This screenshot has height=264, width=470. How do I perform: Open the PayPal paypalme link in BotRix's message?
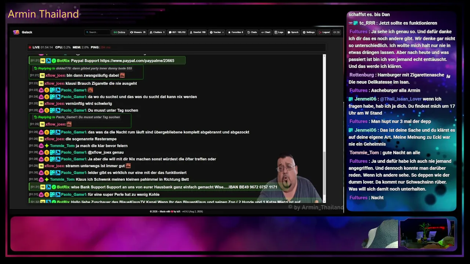tap(137, 60)
